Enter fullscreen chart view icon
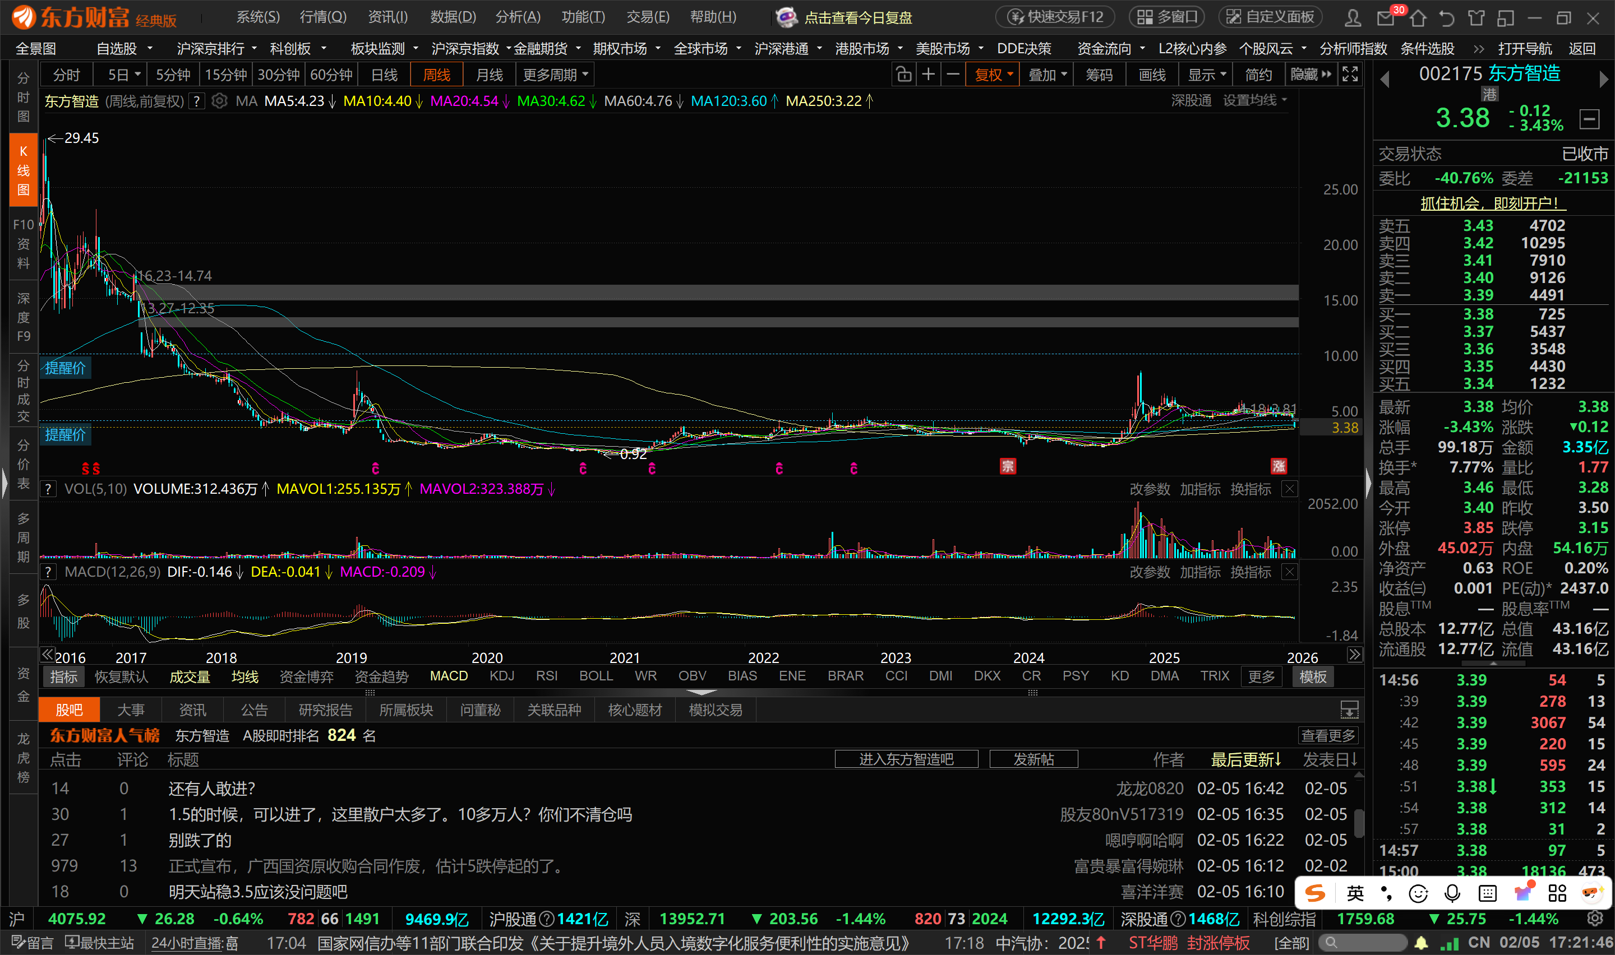Screen dimensions: 1615x955 1350,75
